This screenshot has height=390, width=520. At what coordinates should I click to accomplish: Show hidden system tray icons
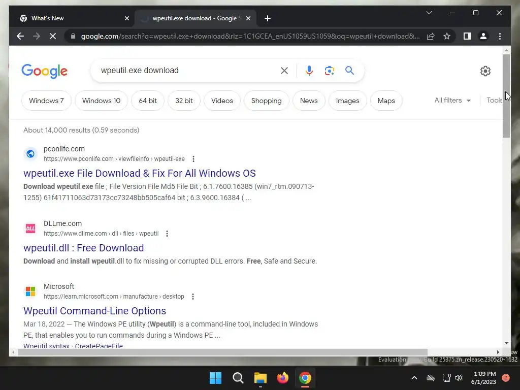click(x=414, y=378)
